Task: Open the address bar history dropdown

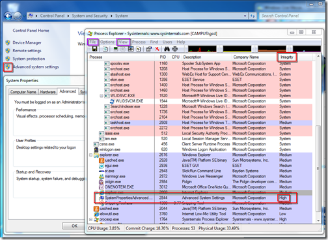Action: pyautogui.click(x=245, y=16)
